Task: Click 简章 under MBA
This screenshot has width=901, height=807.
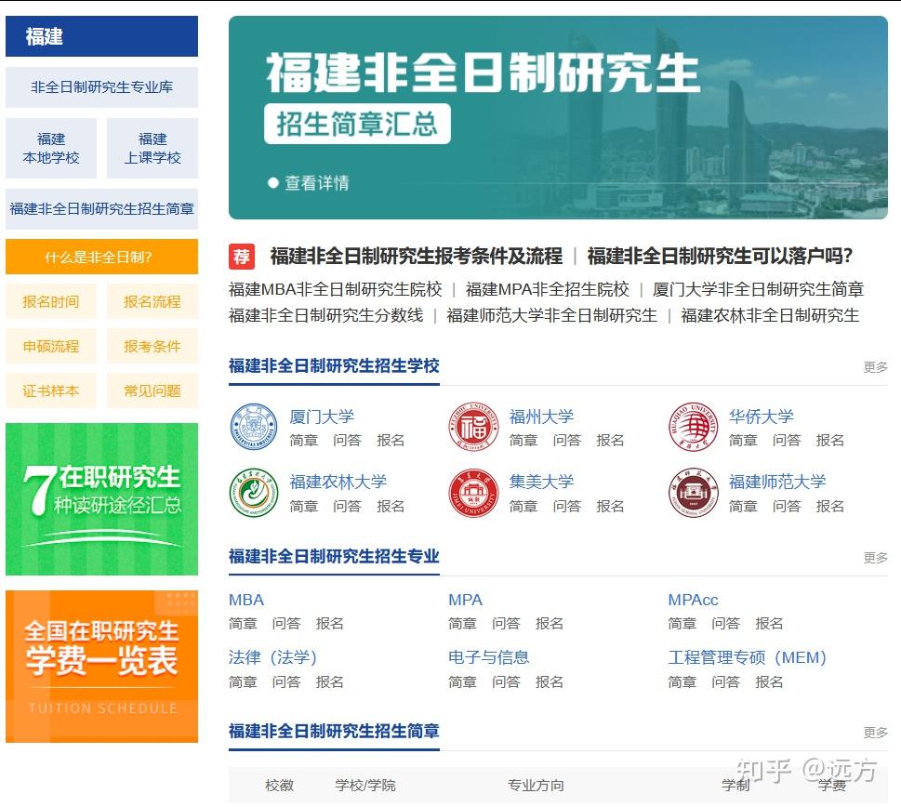Action: point(243,624)
